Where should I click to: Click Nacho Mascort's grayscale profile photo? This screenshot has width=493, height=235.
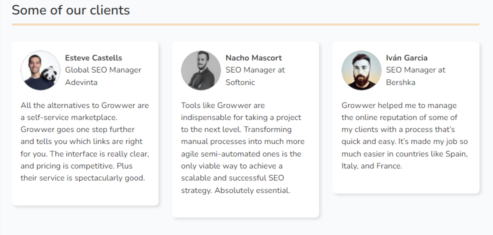tap(201, 70)
